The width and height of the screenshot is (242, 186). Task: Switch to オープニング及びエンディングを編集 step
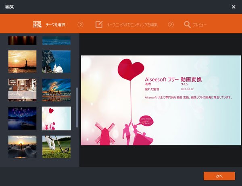[x=131, y=25]
